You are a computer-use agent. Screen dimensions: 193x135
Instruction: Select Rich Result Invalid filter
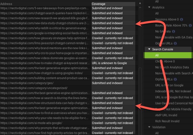167,121
